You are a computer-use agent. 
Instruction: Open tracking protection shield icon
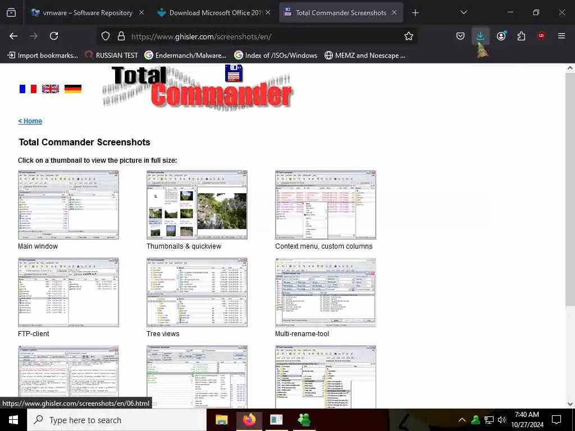[106, 36]
